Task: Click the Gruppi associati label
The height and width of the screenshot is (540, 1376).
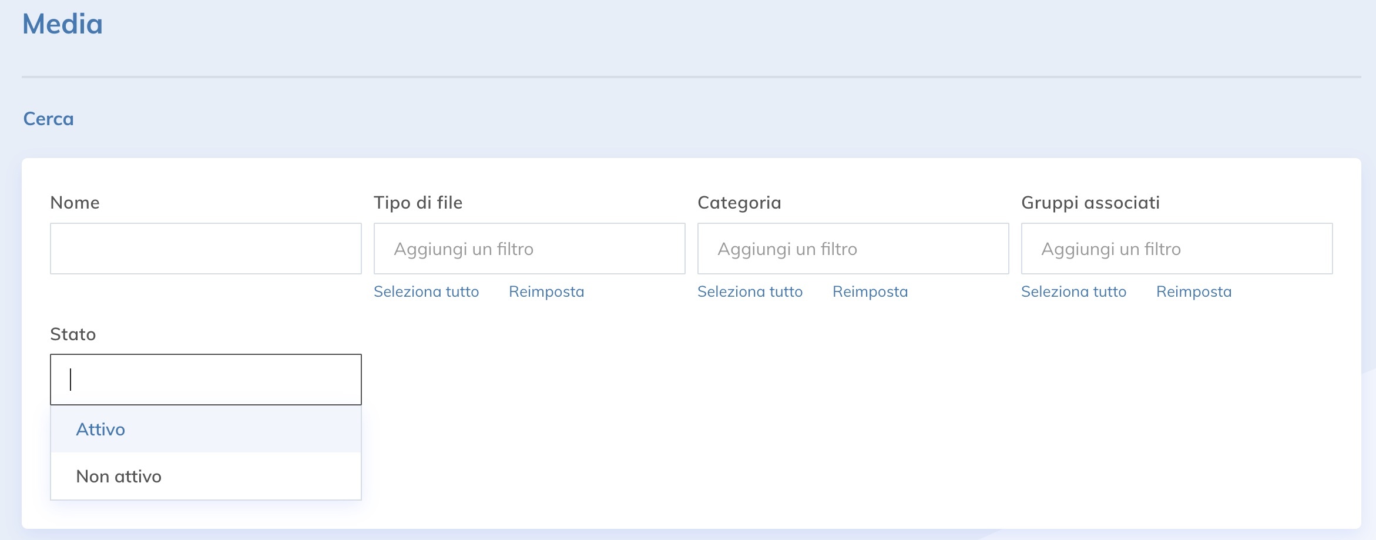Action: pyautogui.click(x=1091, y=202)
